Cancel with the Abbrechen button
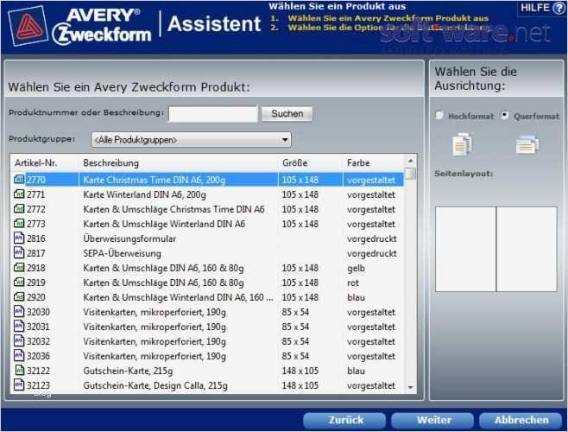Viewport: 568px width, 432px height. click(x=521, y=421)
